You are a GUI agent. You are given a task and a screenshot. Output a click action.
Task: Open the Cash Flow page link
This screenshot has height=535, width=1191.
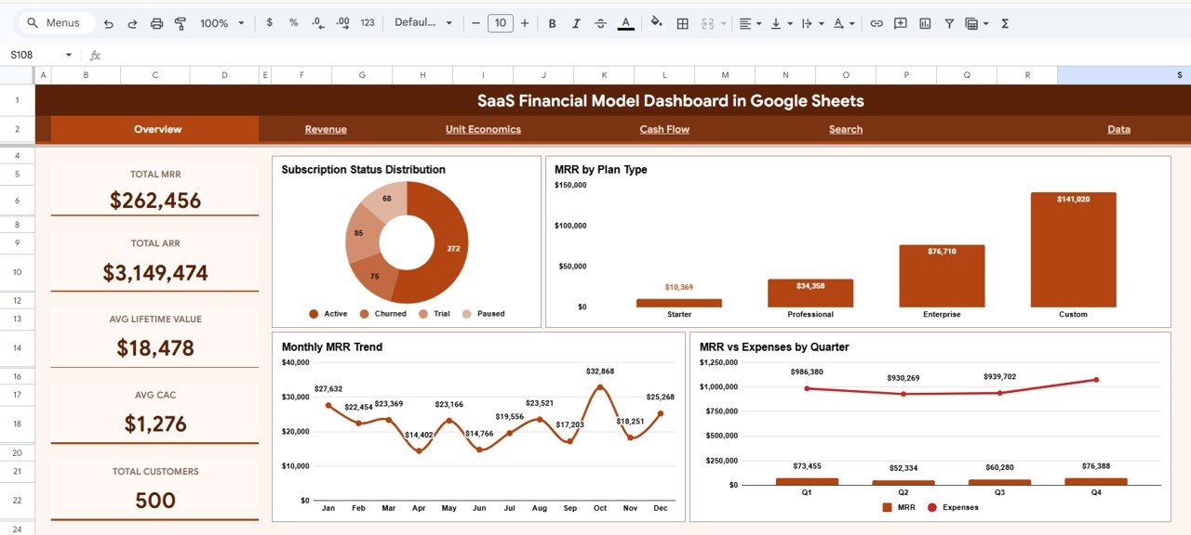pyautogui.click(x=663, y=129)
